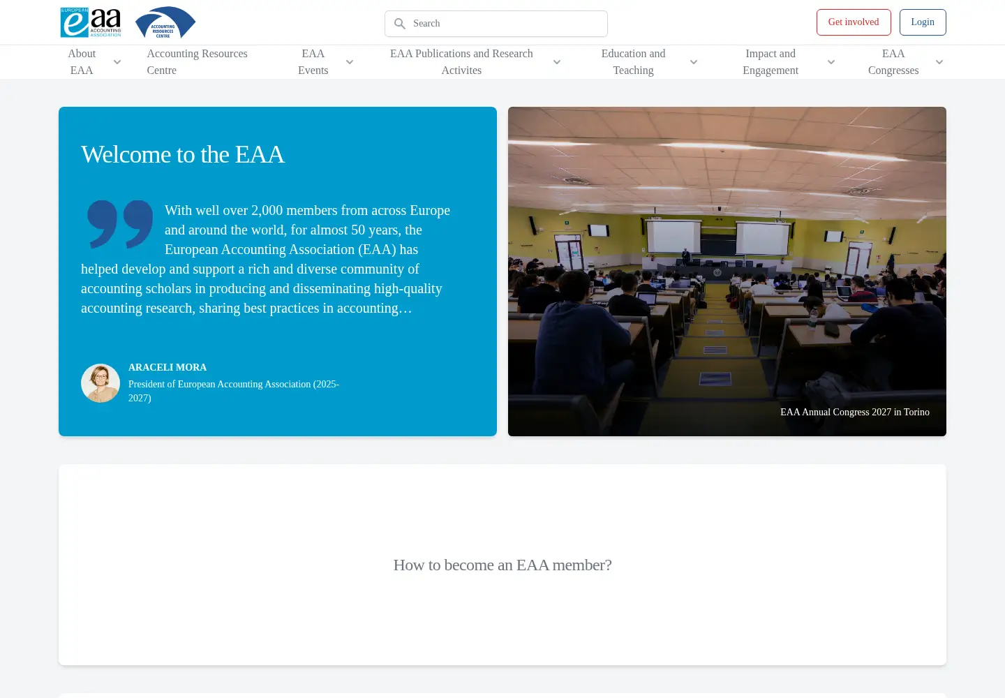Go to Accounting Resources Centre menu item
This screenshot has height=698, width=1005.
tap(198, 62)
